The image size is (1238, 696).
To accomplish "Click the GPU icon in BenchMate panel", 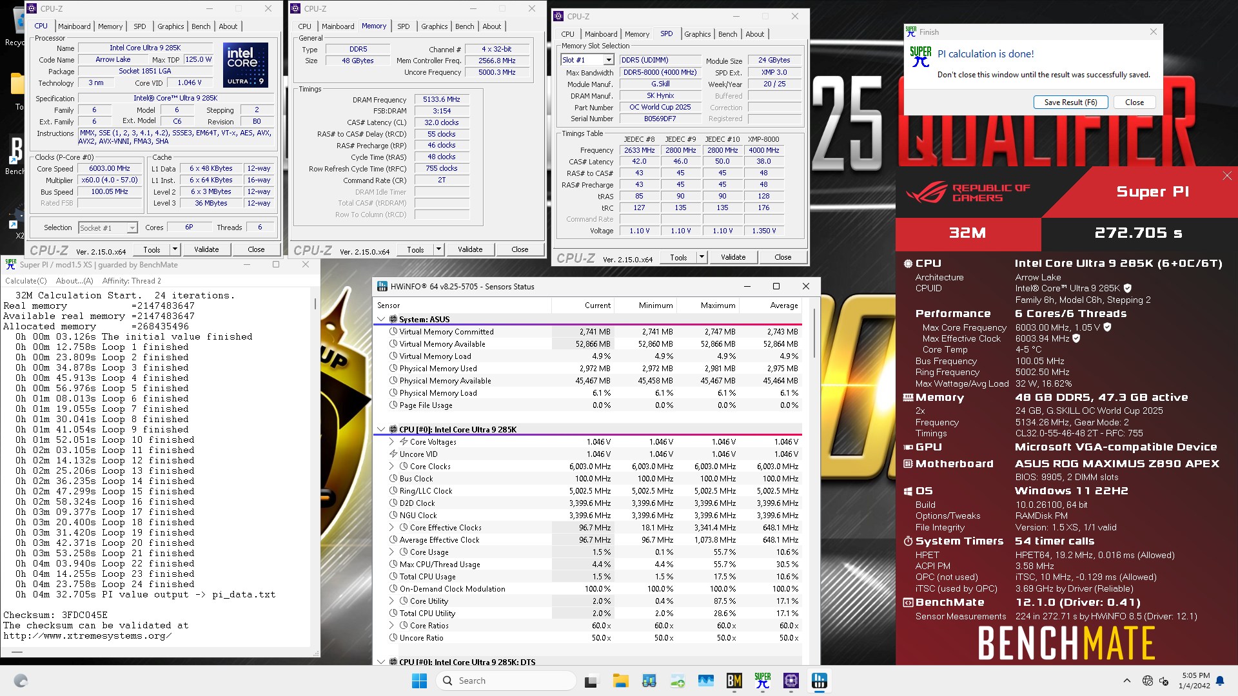I will [x=908, y=447].
